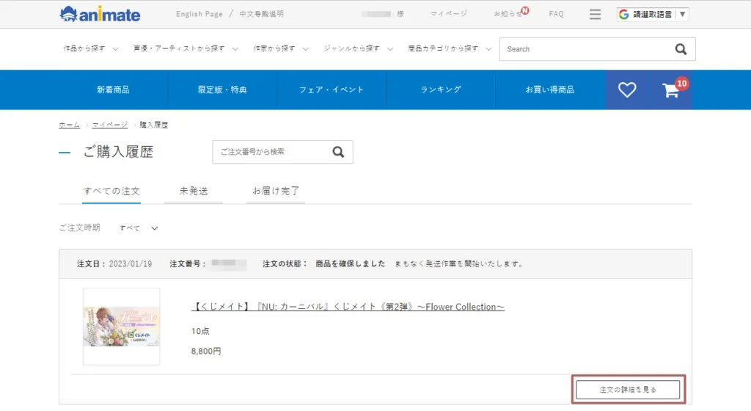Open the NU: カーニバル くじメイト product link
Viewport: 751px width, 411px height.
[348, 307]
